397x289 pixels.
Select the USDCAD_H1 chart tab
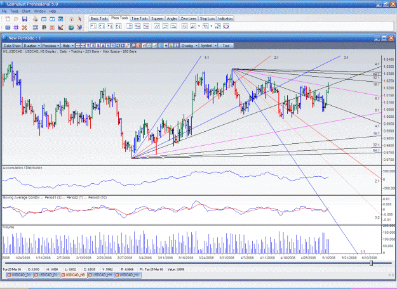(x=128, y=275)
